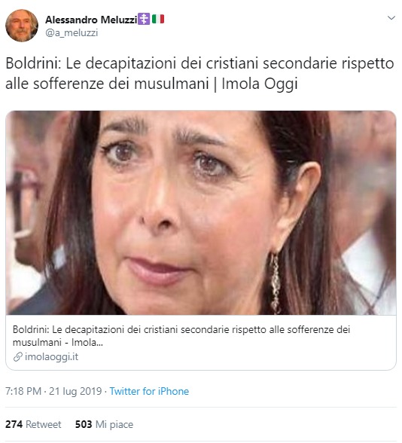This screenshot has width=402, height=443.
Task: Open the link card photo thumbnail
Action: 201,212
